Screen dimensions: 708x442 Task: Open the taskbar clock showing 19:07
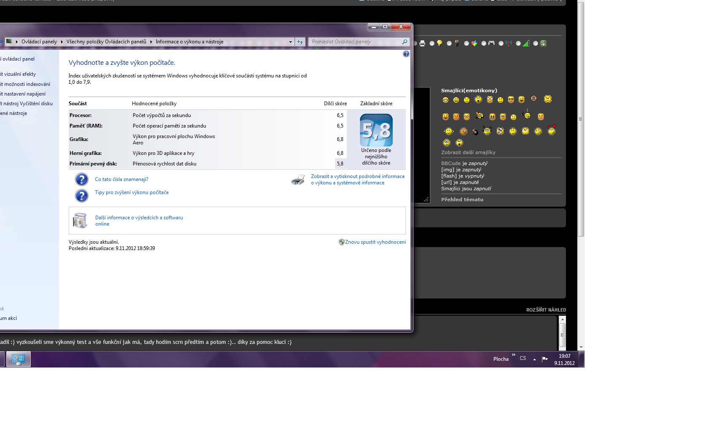(564, 359)
